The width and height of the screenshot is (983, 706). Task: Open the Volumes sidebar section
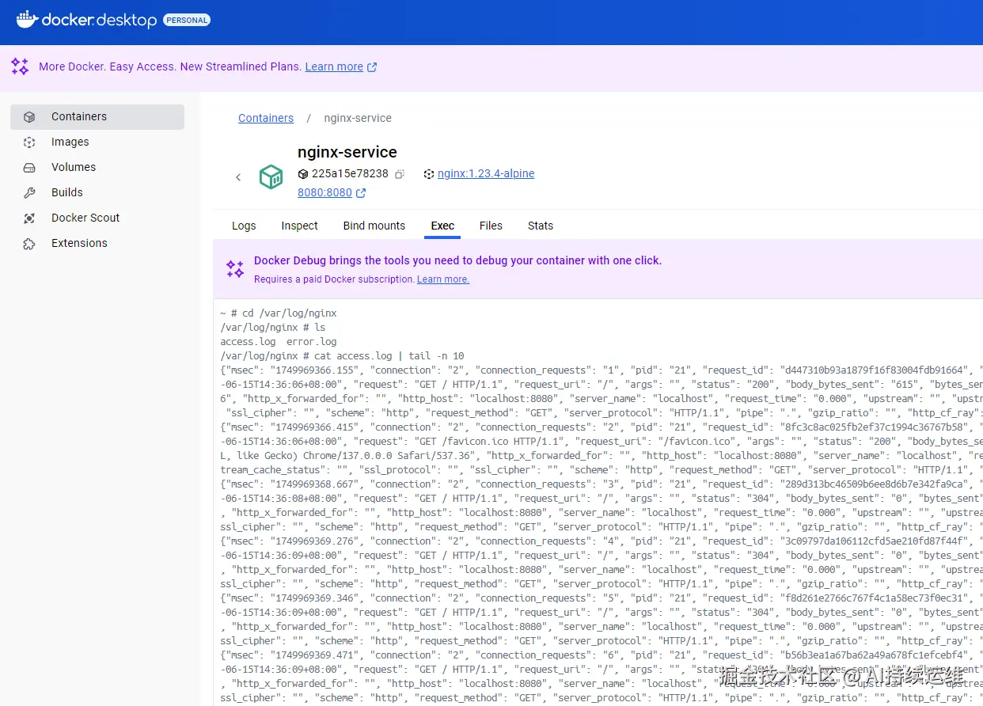tap(97, 167)
